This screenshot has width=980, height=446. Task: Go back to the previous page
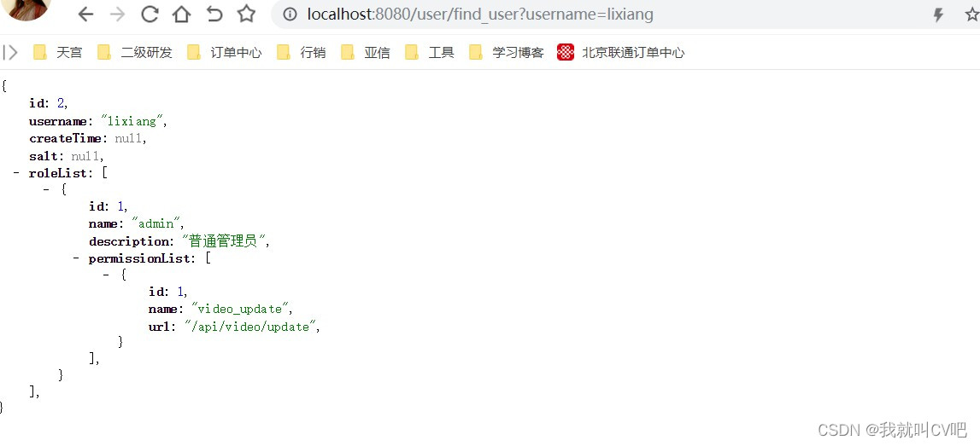(x=85, y=14)
